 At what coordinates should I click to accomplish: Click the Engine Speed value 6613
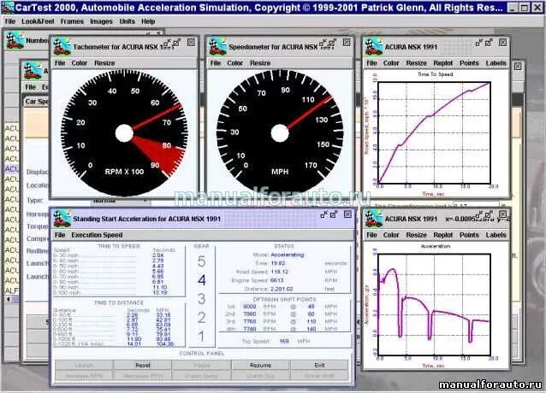[x=277, y=280]
